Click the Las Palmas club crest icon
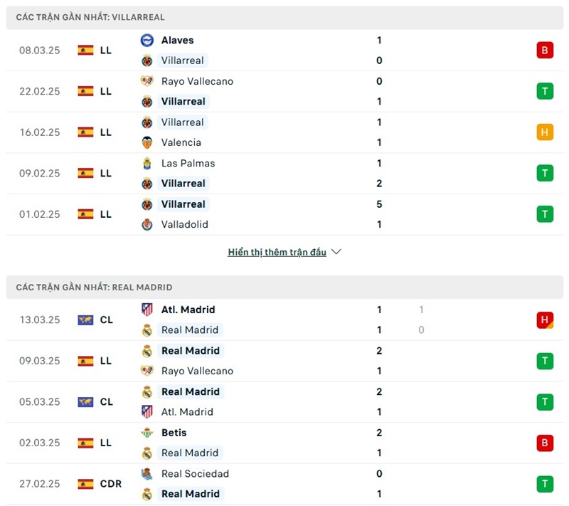 coord(147,163)
